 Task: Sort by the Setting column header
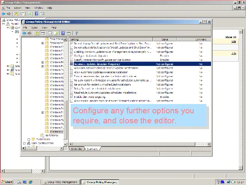pos(111,39)
